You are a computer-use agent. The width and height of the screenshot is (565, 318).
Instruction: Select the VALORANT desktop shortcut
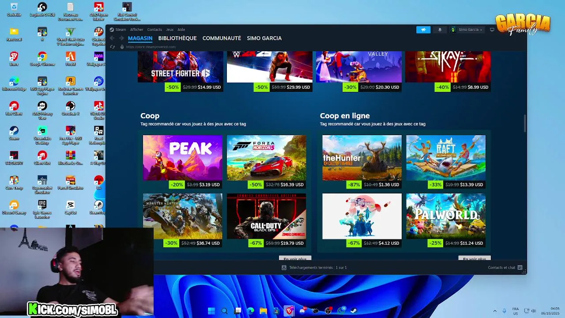tap(14, 158)
